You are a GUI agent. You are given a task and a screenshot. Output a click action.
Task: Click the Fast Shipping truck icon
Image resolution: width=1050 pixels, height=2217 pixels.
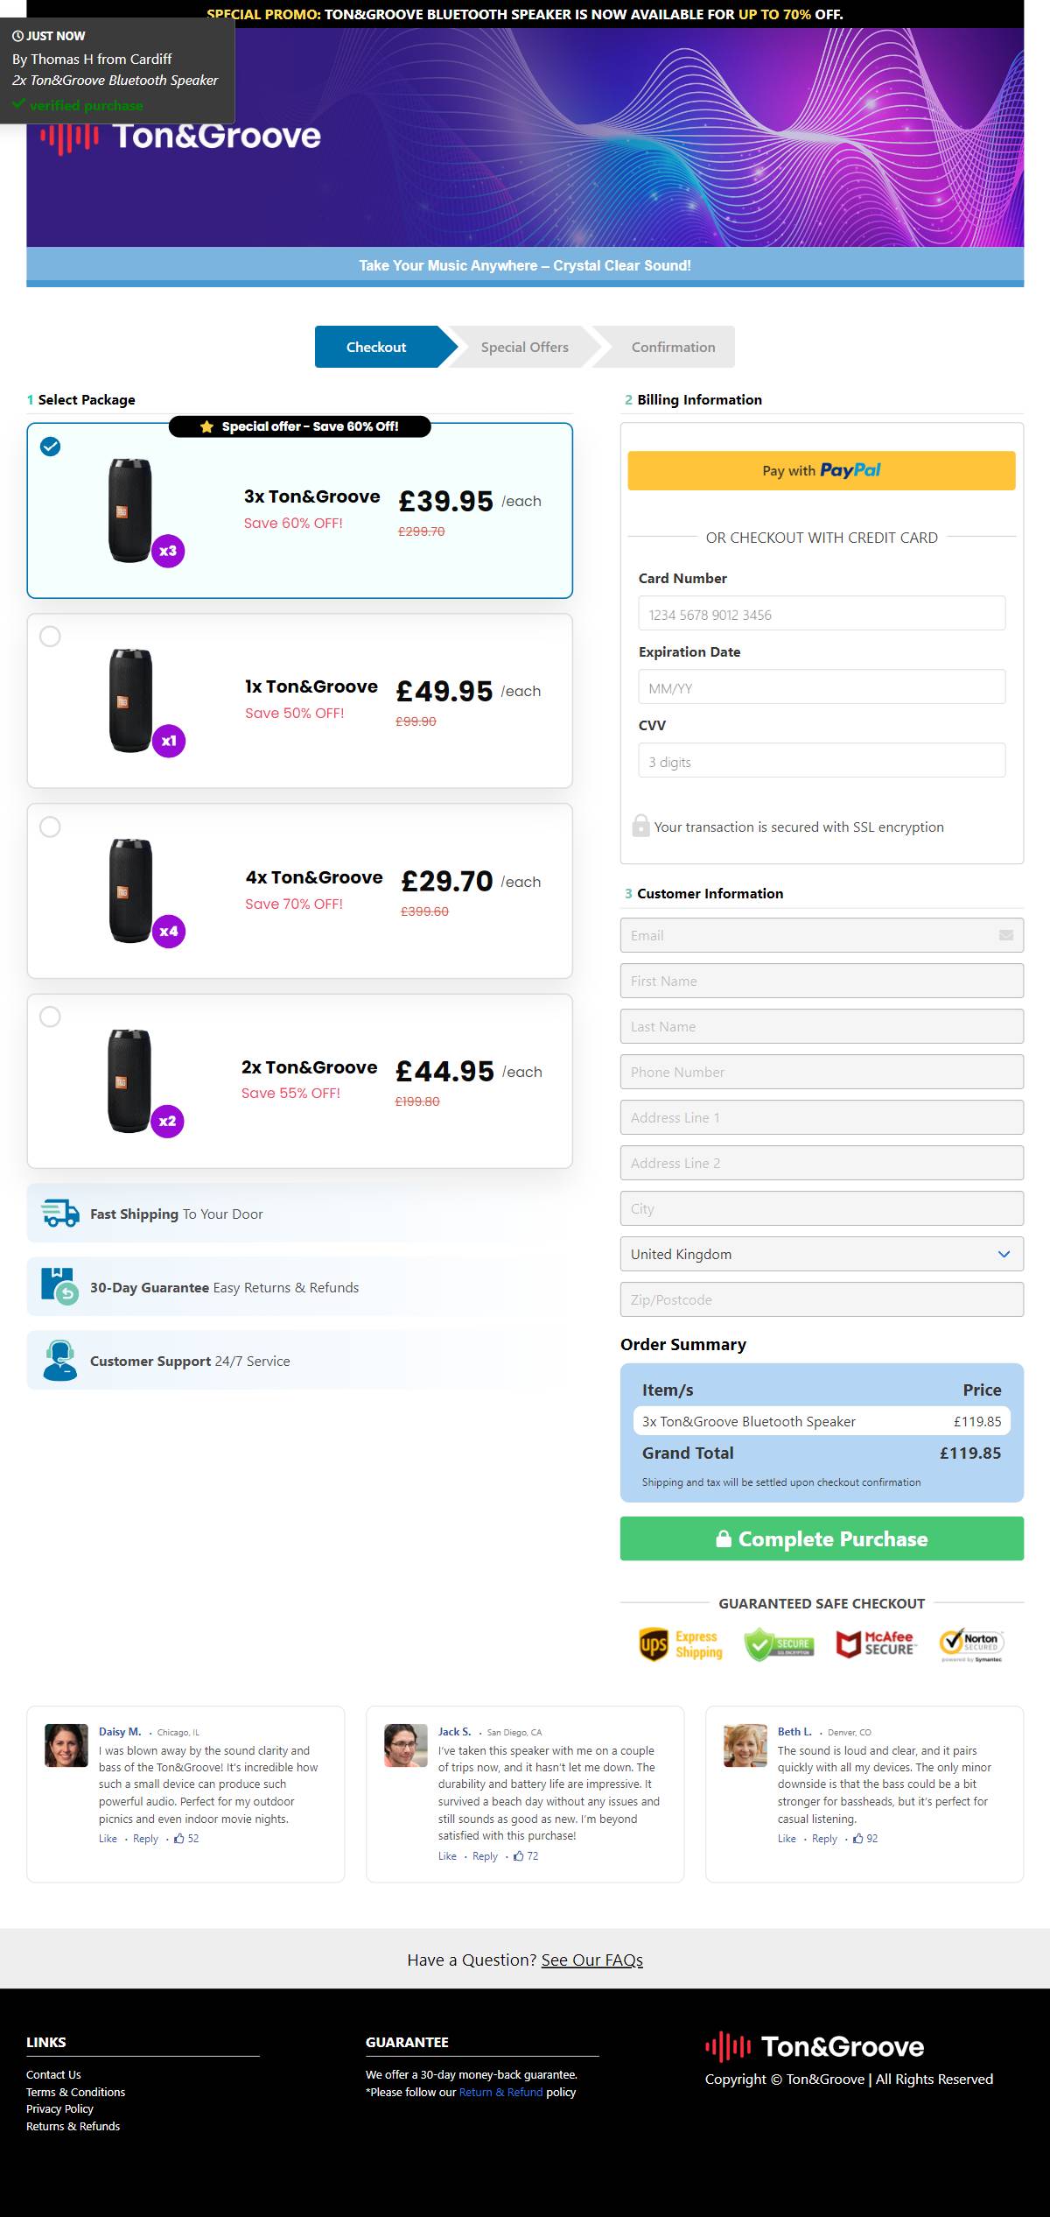coord(59,1214)
